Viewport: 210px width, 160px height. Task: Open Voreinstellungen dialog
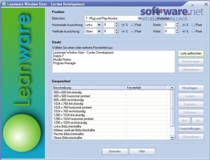tap(191, 129)
